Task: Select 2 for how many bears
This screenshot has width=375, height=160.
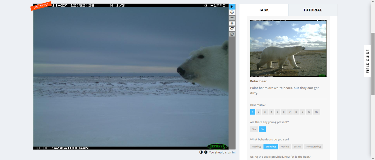Action: click(x=259, y=112)
